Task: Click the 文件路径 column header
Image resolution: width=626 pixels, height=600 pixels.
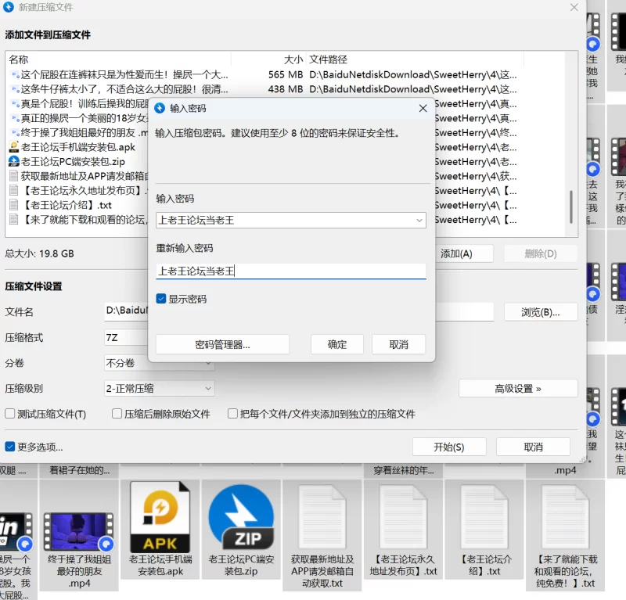Action: pyautogui.click(x=329, y=59)
